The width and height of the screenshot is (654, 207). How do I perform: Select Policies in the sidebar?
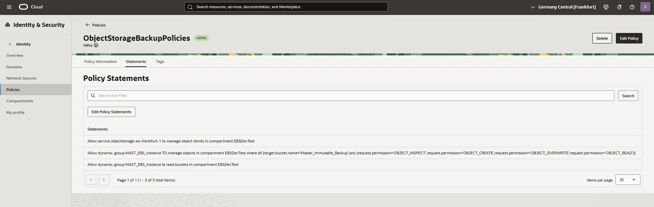tap(36, 90)
